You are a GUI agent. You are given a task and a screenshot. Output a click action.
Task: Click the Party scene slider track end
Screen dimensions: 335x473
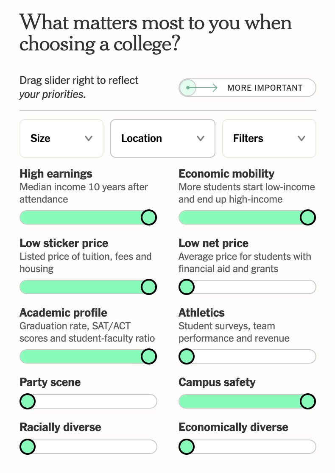(152, 401)
